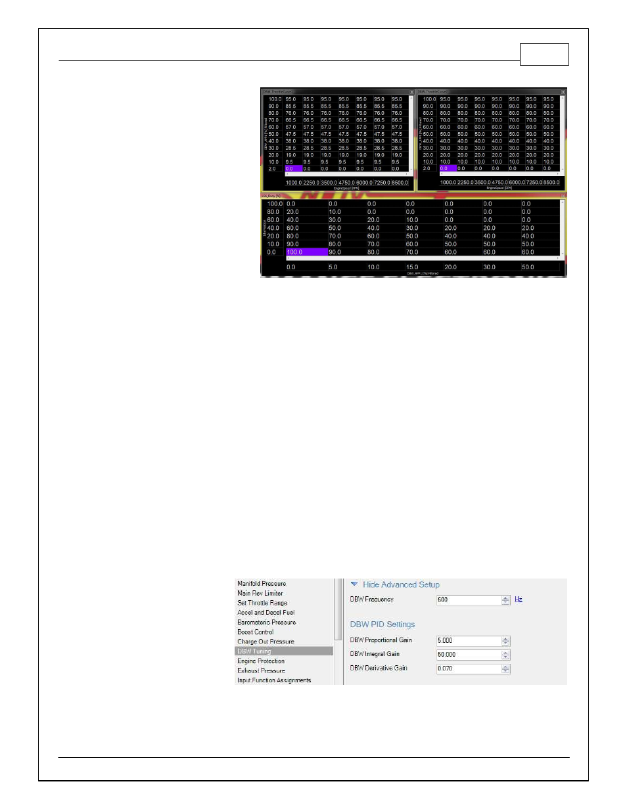Select 1000.0 RPM axis value in ThrottleCurve1
The width and height of the screenshot is (627, 811).
[293, 183]
